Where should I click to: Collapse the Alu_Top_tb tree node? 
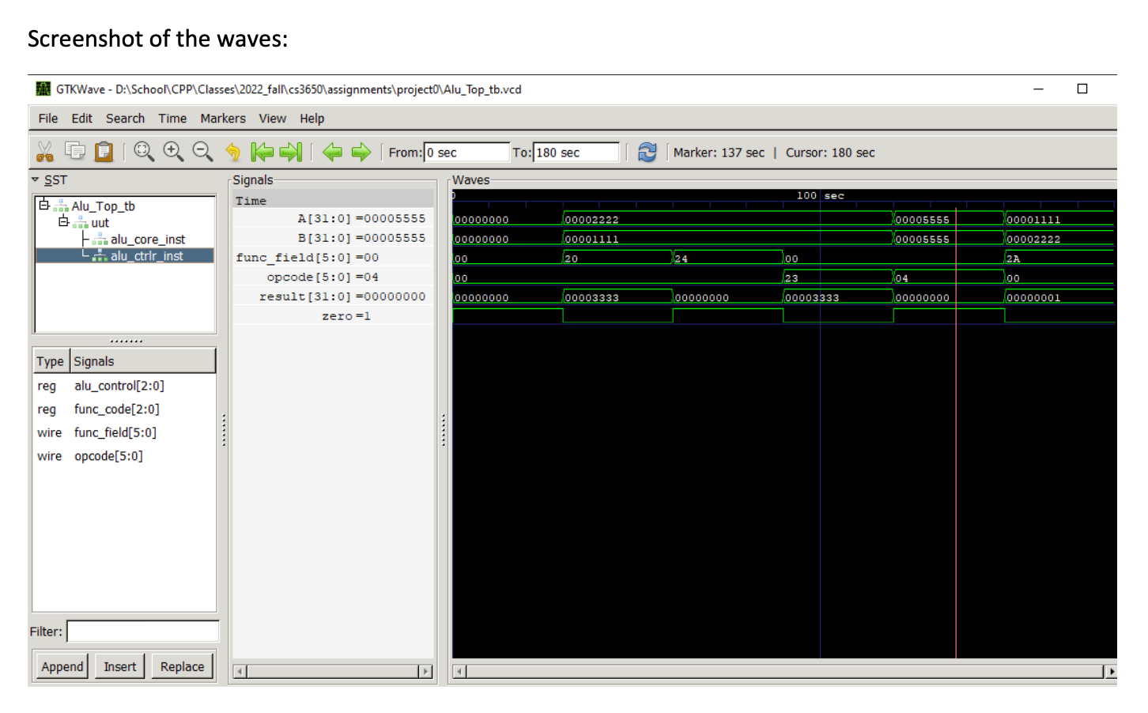click(x=43, y=206)
